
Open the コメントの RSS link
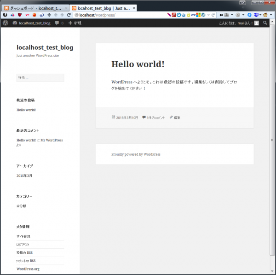point(26,261)
